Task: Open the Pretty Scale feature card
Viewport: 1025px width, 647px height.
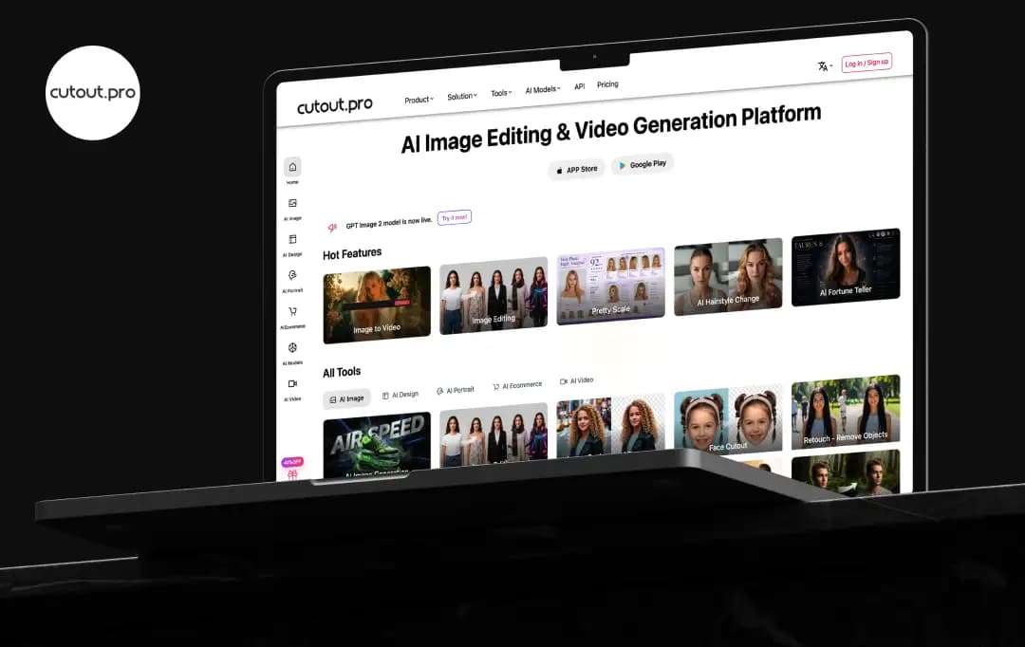Action: tap(610, 287)
